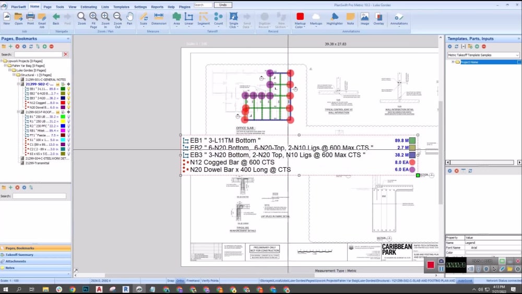The width and height of the screenshot is (522, 294).
Task: Go back with the green Back arrow
Action: tap(56, 19)
